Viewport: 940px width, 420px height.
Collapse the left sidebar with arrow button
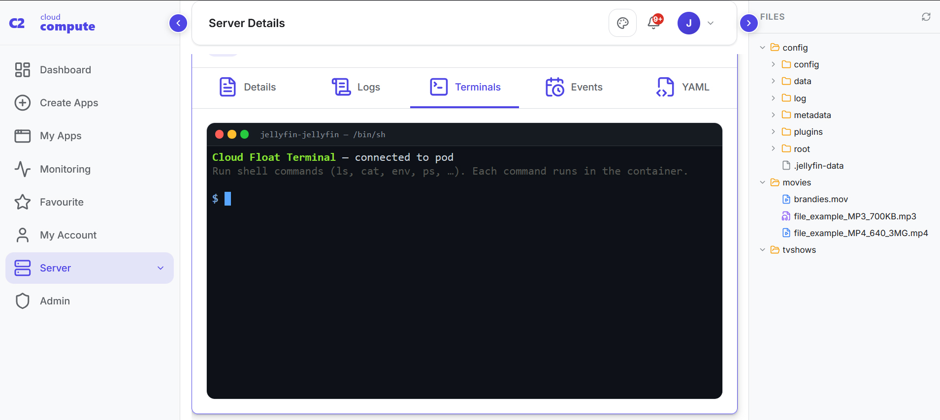pos(178,23)
